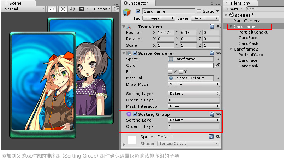The width and height of the screenshot is (284, 160).
Task: Click the Hierarchy search field
Action: [x=265, y=9]
